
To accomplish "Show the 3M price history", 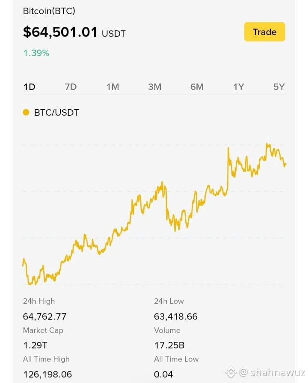I will pyautogui.click(x=155, y=87).
